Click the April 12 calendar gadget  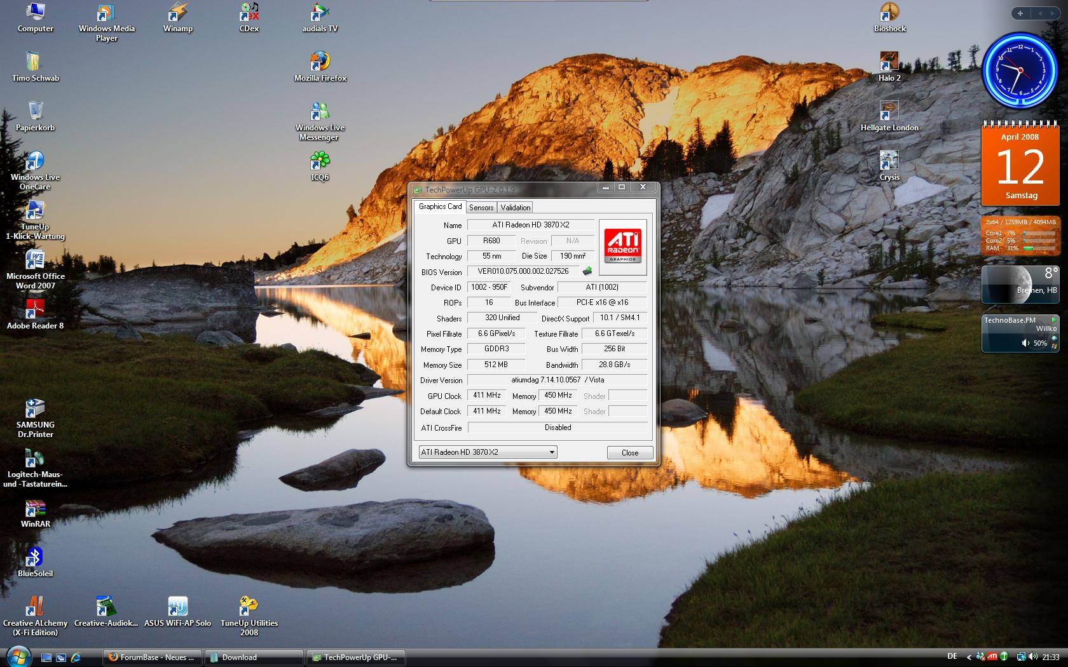click(1020, 164)
